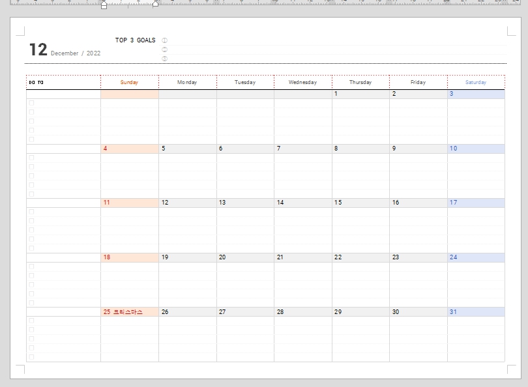Click the '25 크리스마스' holiday cell

click(x=130, y=312)
